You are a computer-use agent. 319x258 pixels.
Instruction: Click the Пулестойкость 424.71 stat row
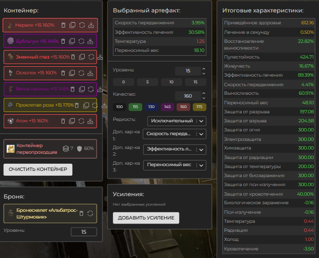[x=269, y=57]
